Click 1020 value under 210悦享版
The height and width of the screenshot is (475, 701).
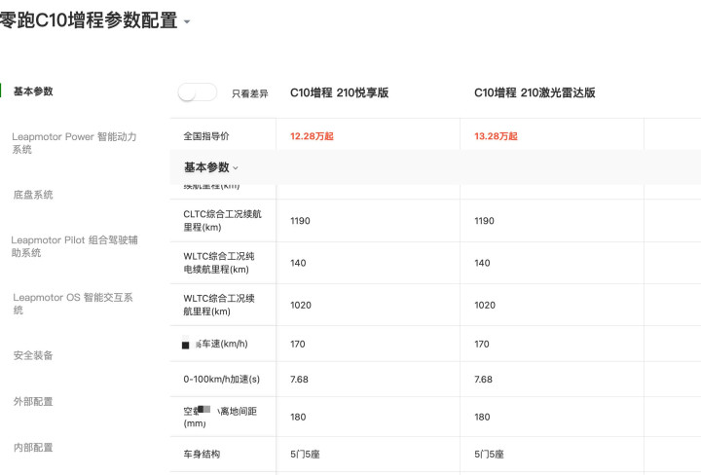[301, 306]
